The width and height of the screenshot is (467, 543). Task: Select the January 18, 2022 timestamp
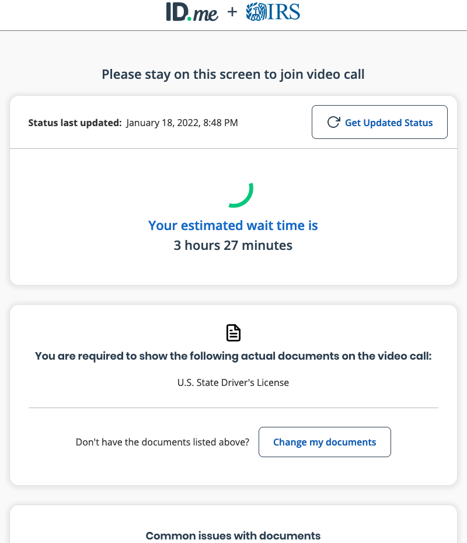pos(182,123)
